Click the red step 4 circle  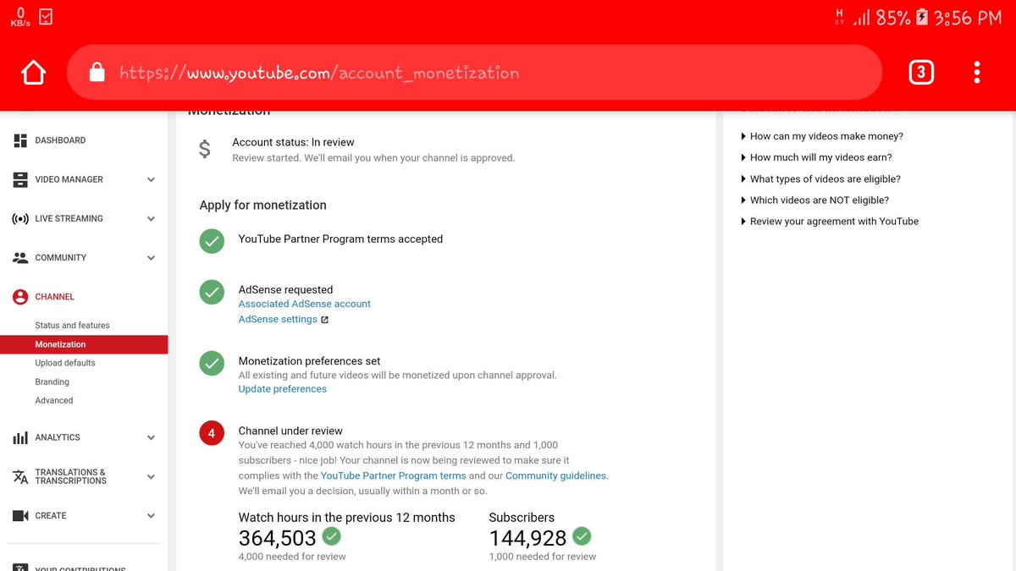[x=212, y=433]
